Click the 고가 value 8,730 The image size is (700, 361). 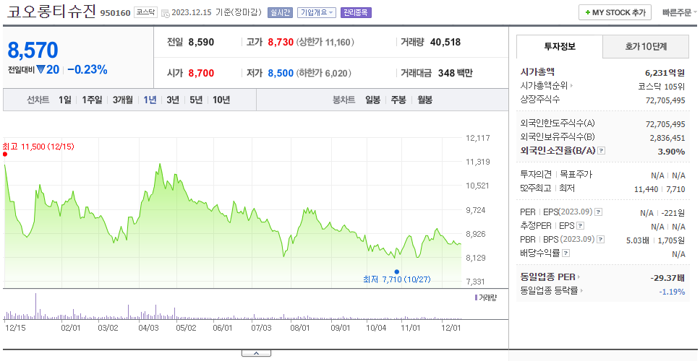(x=281, y=43)
